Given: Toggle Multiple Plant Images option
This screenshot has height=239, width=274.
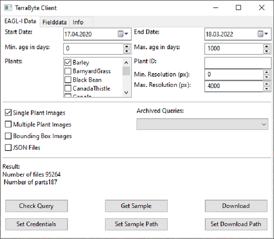Looking at the screenshot, I should point(8,124).
